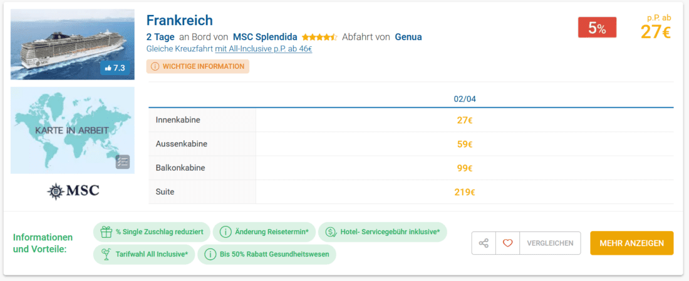Viewport: 689px width, 281px height.
Task: Click the thumbs-up 7.3 rating badge
Action: [x=115, y=68]
